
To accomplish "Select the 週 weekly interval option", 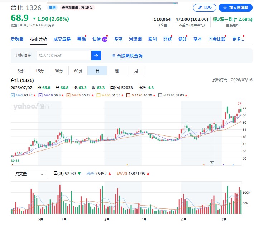I will tap(117, 71).
